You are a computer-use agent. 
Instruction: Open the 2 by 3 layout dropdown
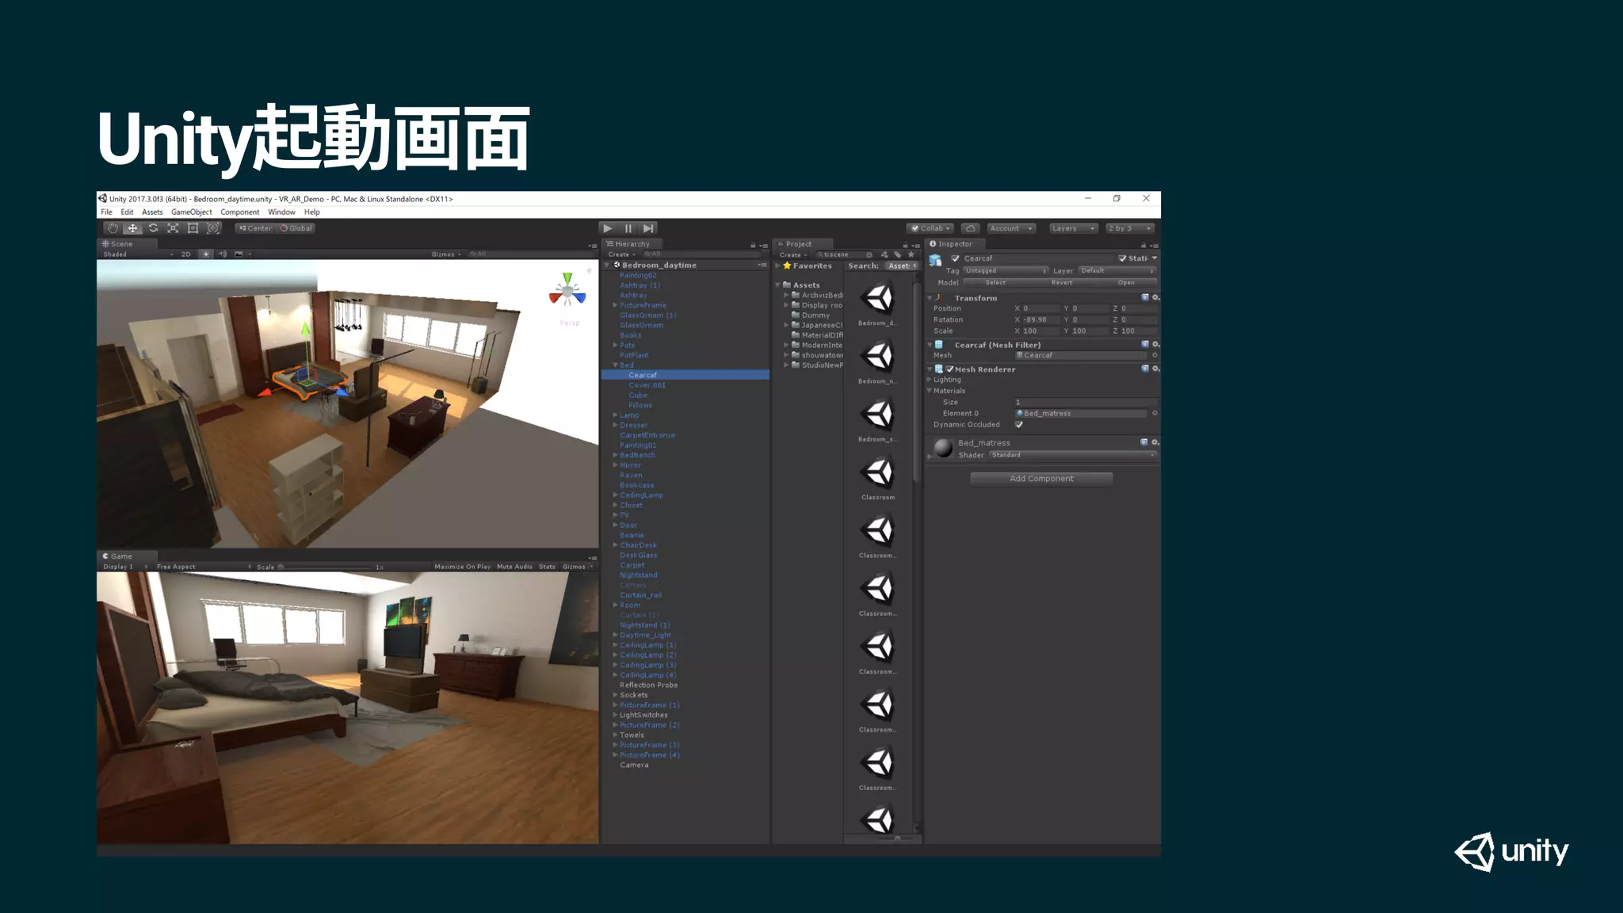[1130, 228]
